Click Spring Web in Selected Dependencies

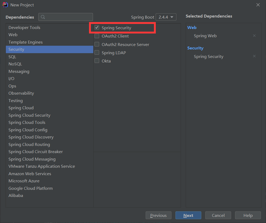pos(205,36)
